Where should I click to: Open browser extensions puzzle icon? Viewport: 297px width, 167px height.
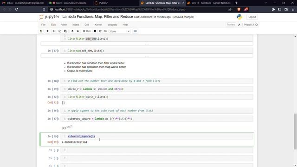point(273,9)
